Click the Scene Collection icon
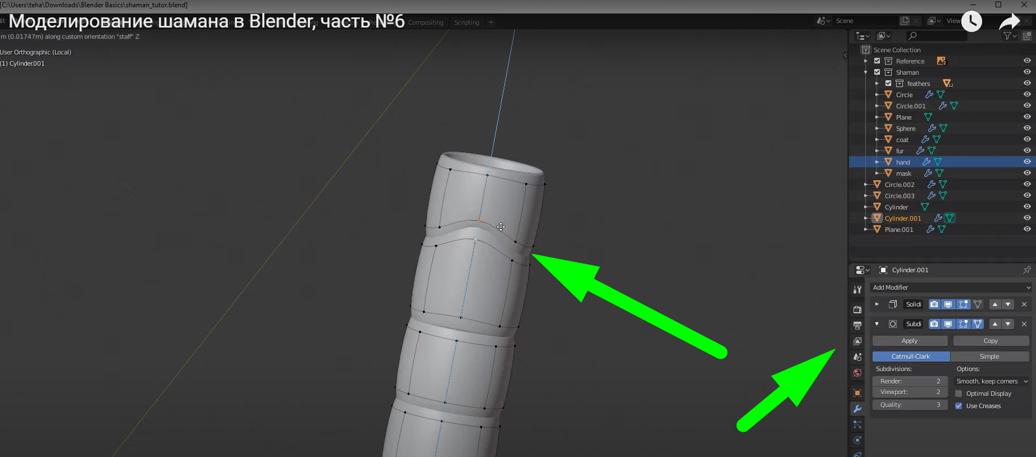The height and width of the screenshot is (457, 1036). 866,49
